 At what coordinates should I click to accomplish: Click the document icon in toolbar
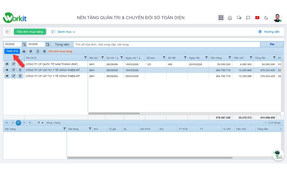click(37, 51)
